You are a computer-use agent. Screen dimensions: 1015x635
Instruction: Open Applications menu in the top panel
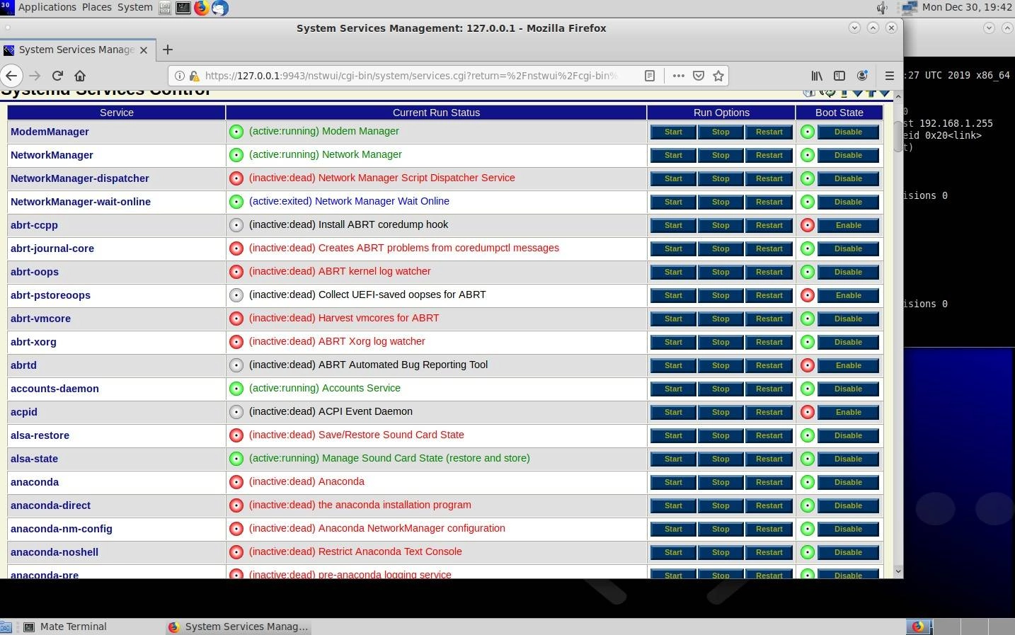click(x=47, y=7)
